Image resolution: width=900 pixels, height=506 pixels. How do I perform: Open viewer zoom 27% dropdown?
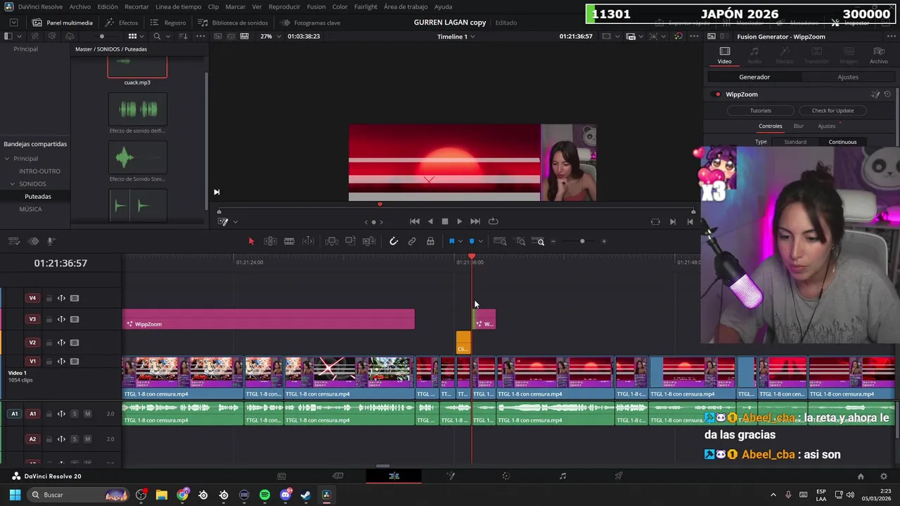271,37
